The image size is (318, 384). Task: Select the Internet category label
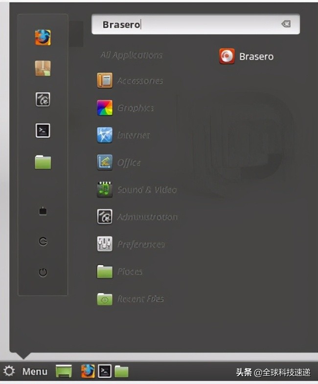click(x=134, y=135)
